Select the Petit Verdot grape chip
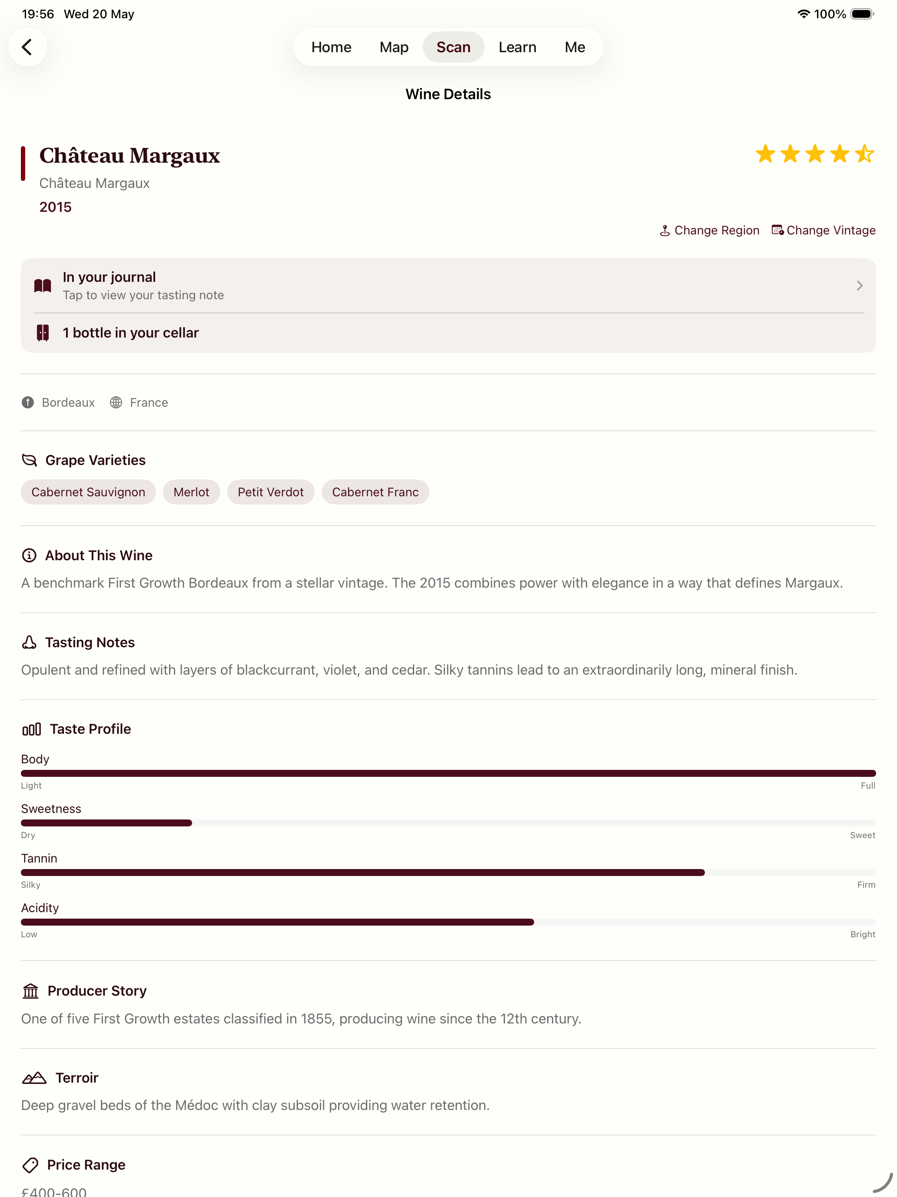This screenshot has width=897, height=1197. point(270,492)
